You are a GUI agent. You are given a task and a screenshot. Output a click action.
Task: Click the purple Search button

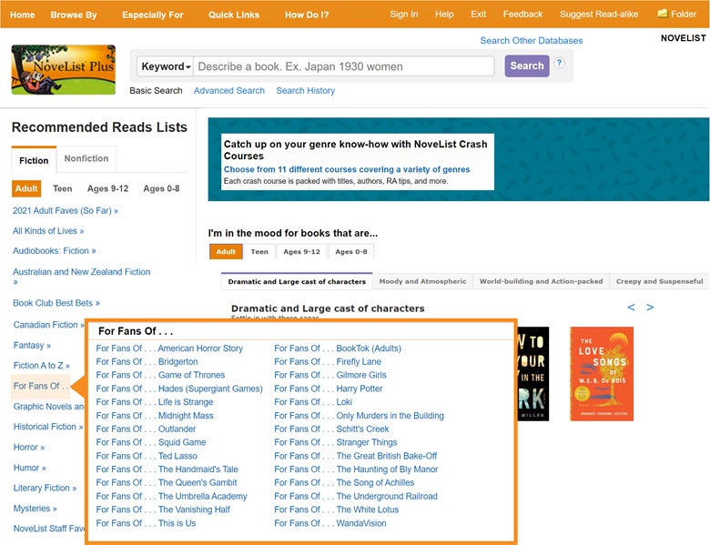click(x=527, y=66)
